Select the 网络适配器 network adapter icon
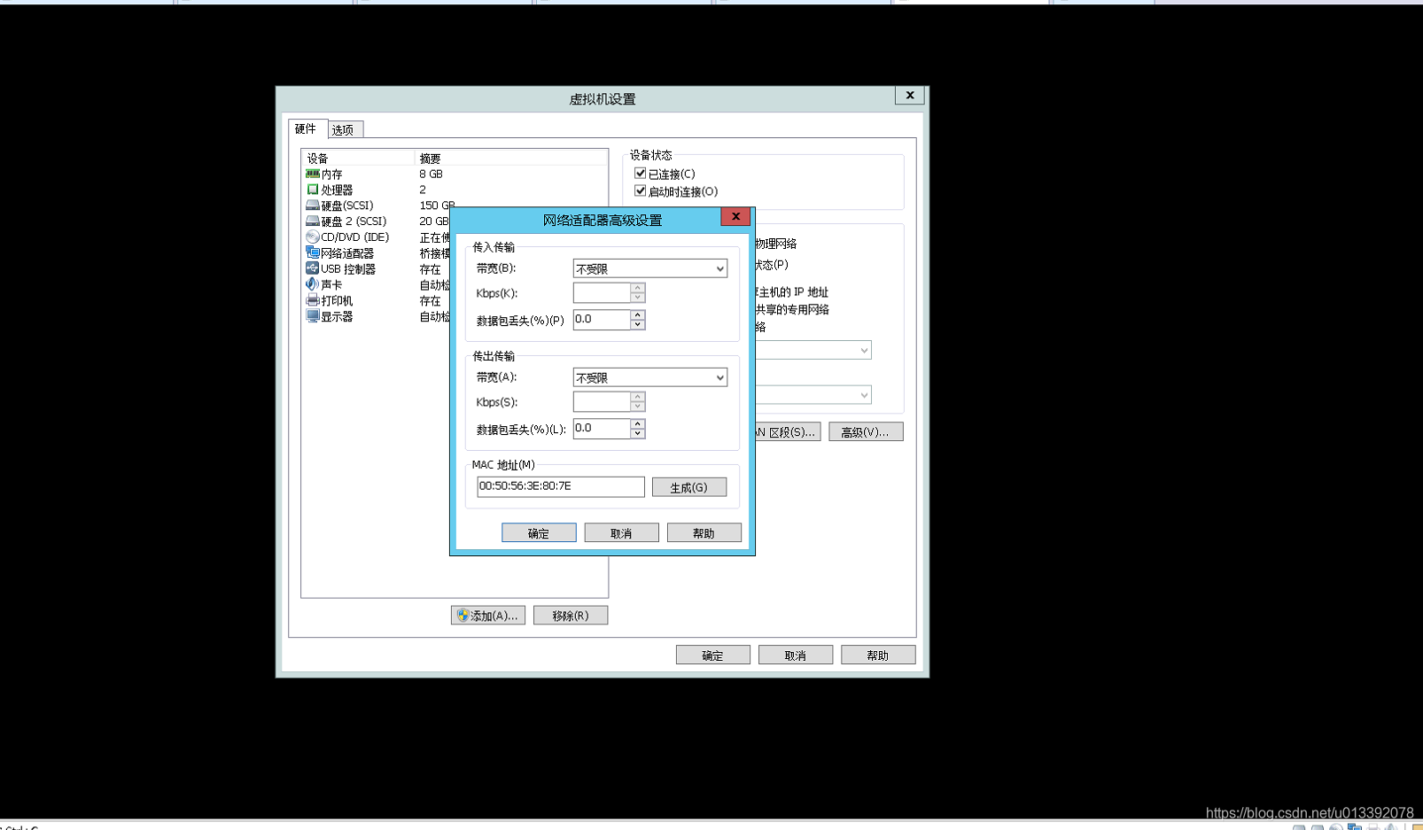Screen dimensions: 1423x830 (x=312, y=252)
